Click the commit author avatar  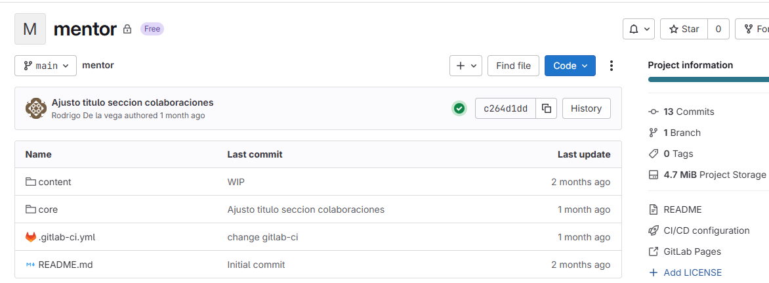click(x=35, y=108)
